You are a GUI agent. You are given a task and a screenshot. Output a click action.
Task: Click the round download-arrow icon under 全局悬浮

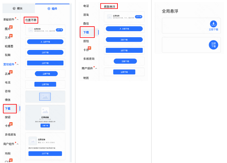click(213, 24)
